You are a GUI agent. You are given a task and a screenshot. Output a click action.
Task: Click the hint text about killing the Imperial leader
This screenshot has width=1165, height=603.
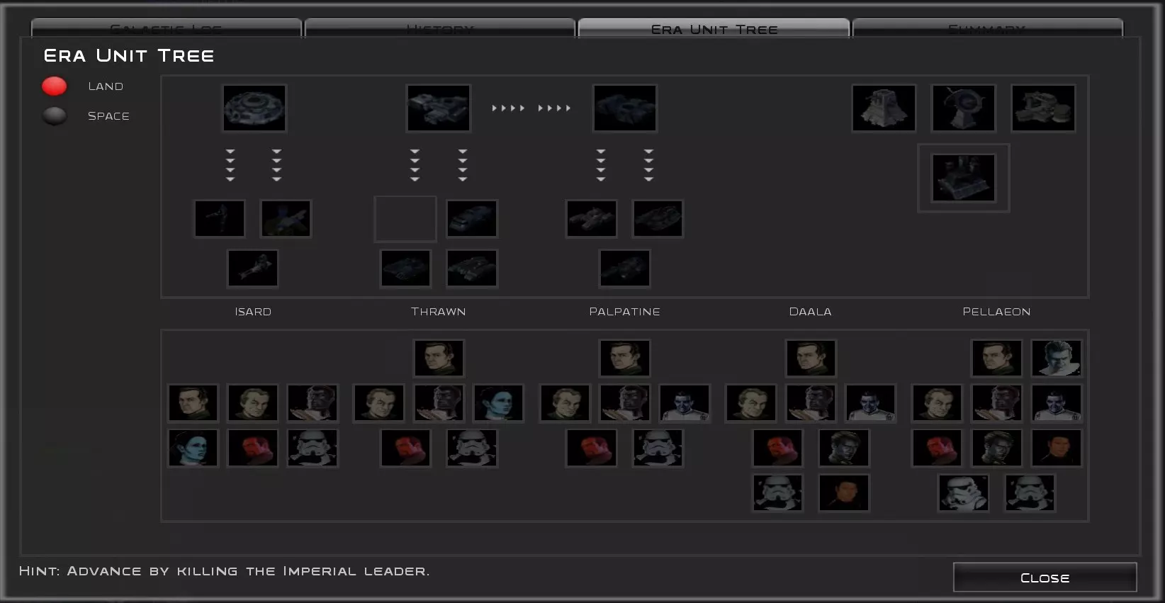(x=224, y=571)
